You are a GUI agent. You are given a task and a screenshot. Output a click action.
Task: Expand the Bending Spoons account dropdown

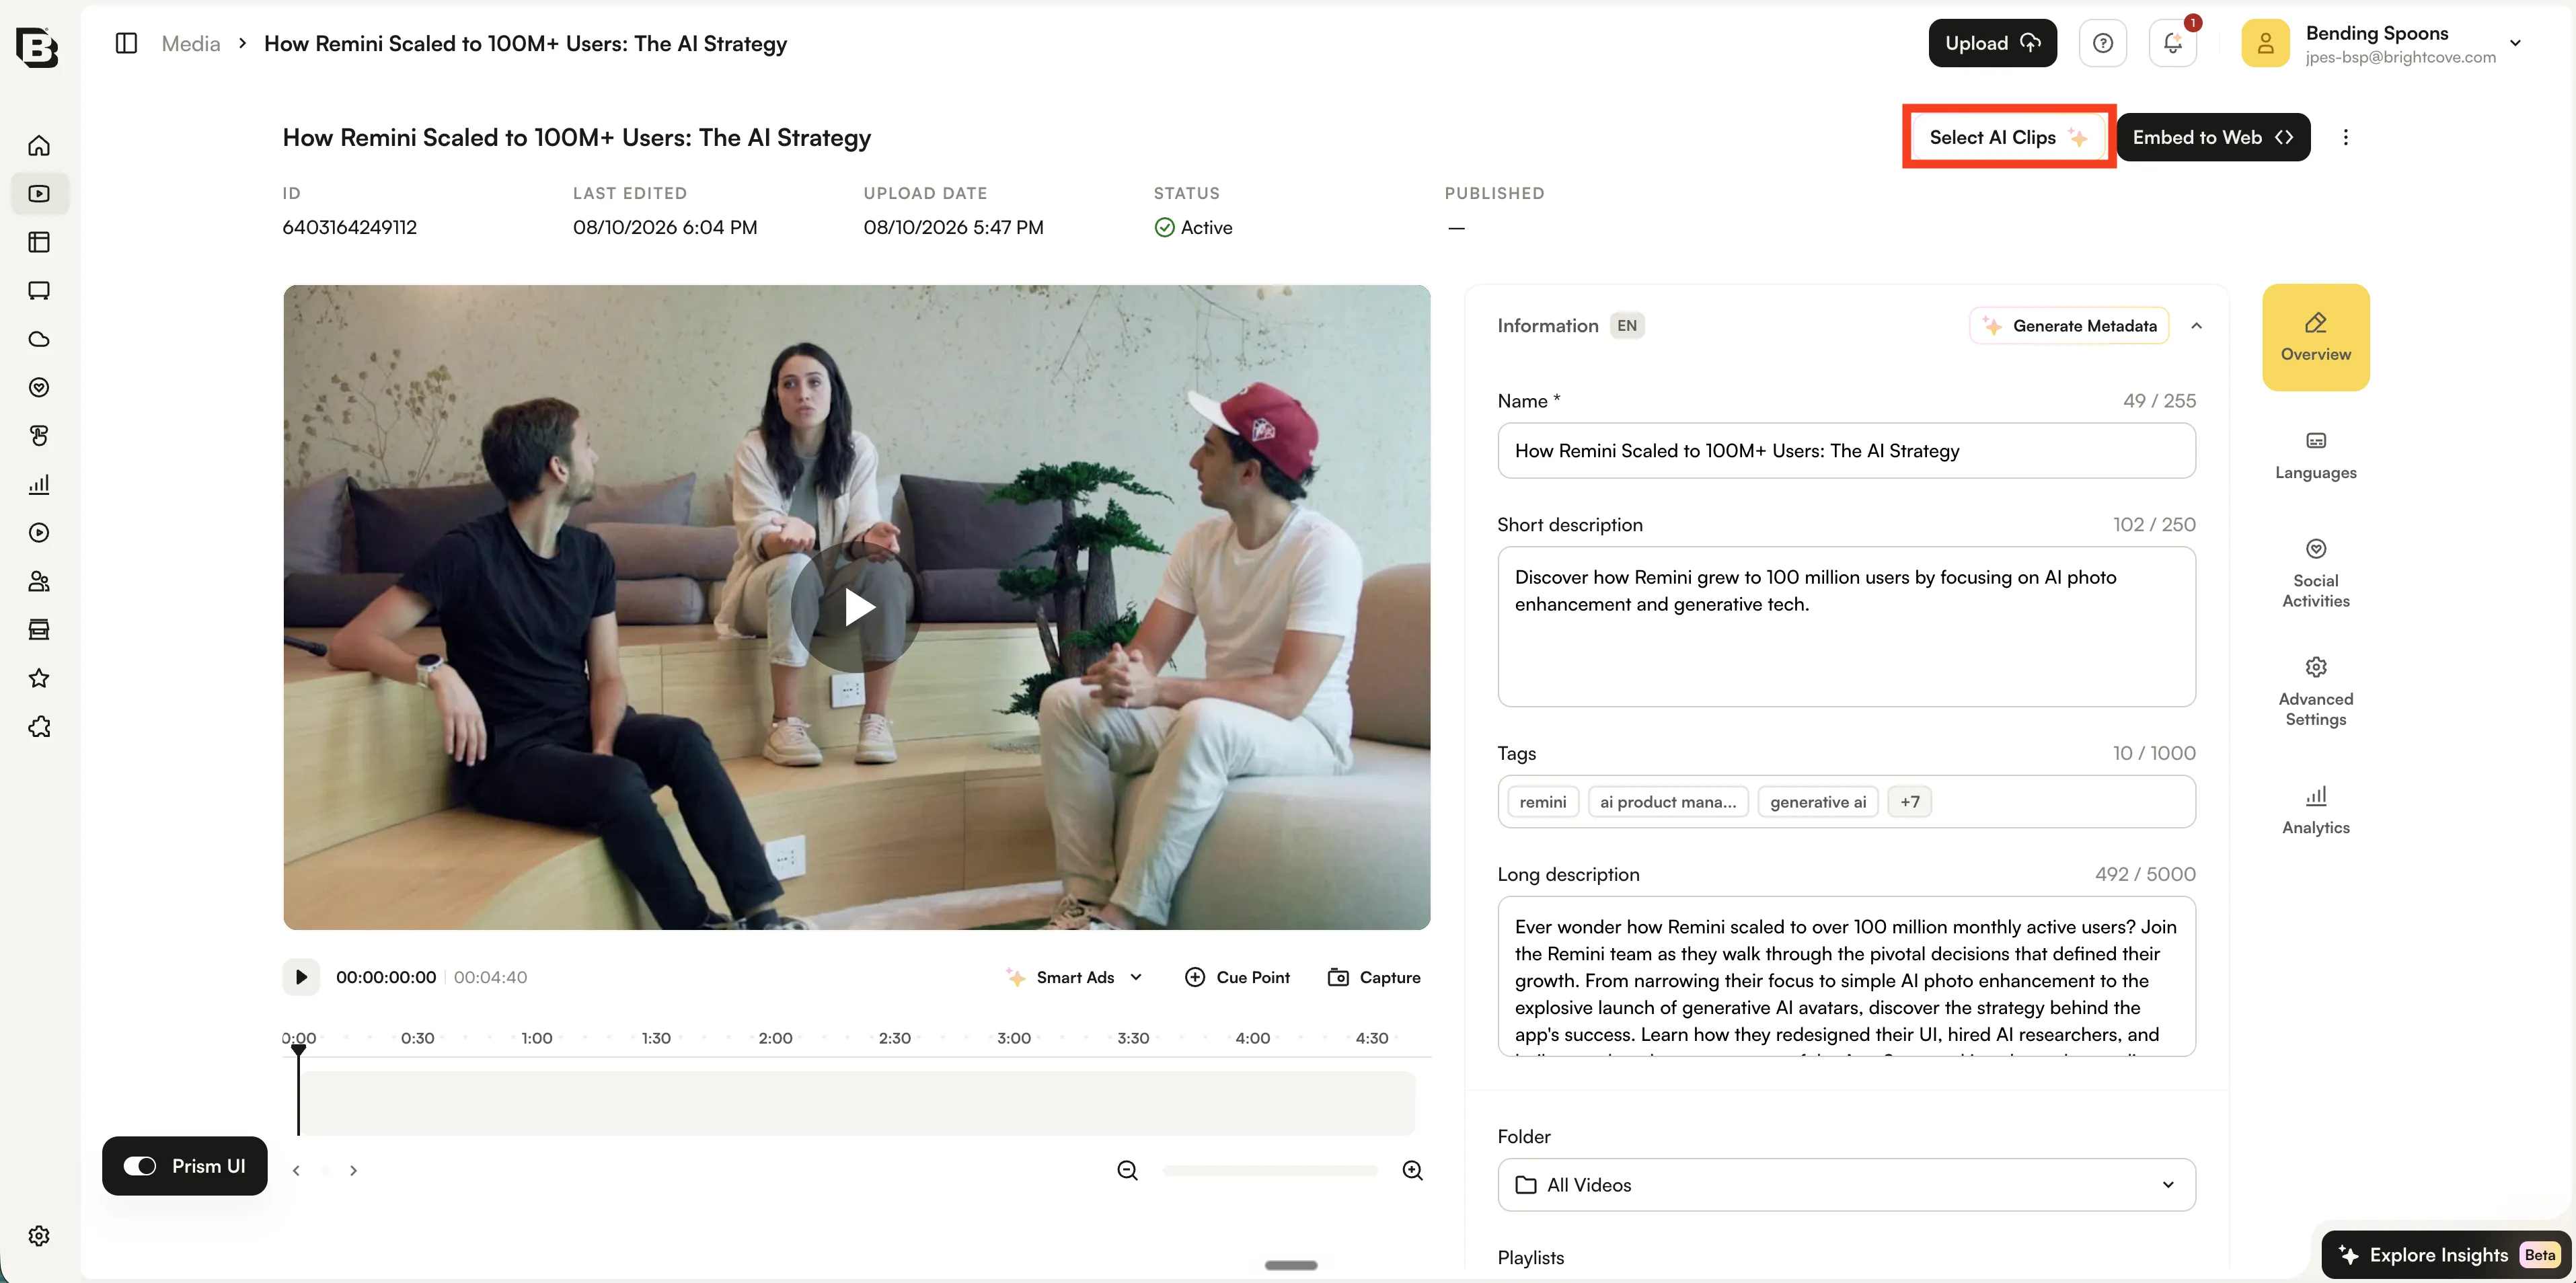2515,43
